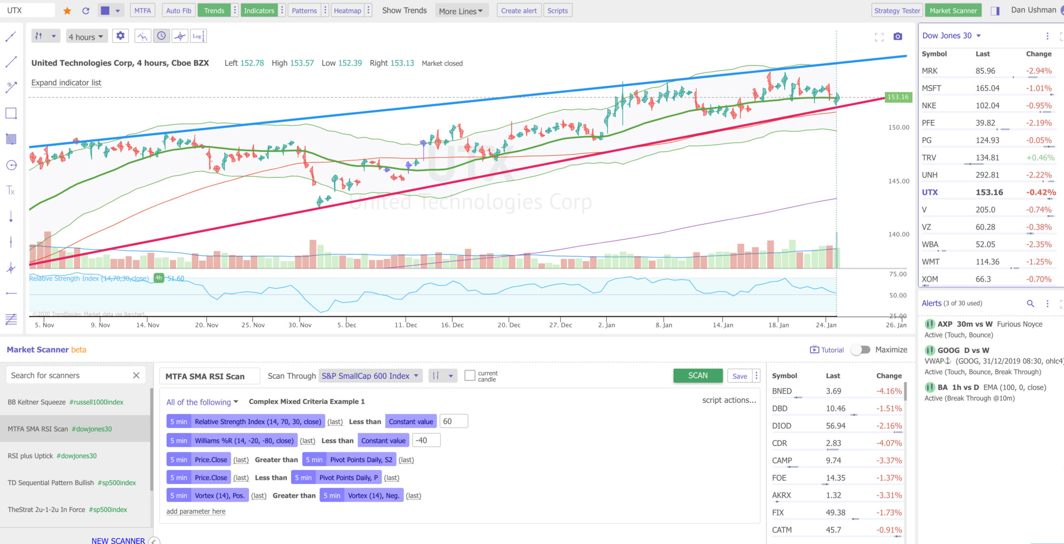Select the crossed anchor line tool
This screenshot has height=544, width=1064.
11,268
